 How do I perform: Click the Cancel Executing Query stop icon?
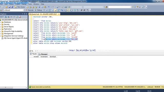(44, 10)
